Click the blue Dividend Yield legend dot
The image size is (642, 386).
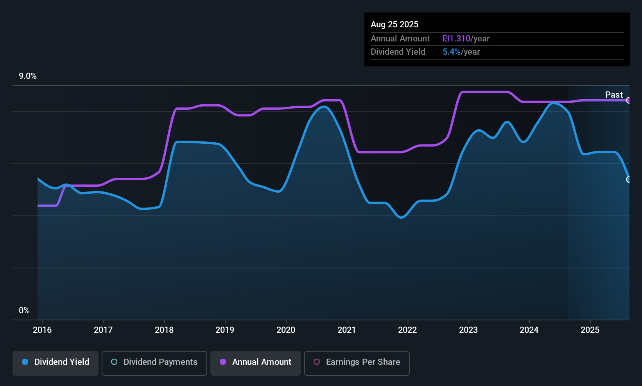point(25,362)
